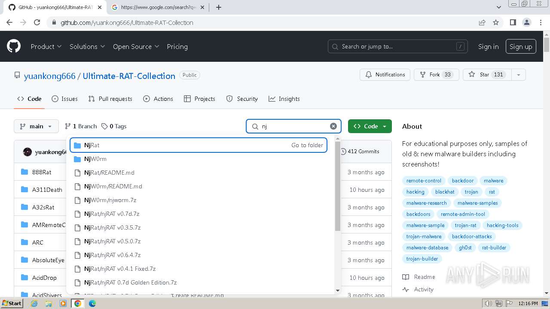This screenshot has width=550, height=309.
Task: Reload the current page
Action: point(37,22)
